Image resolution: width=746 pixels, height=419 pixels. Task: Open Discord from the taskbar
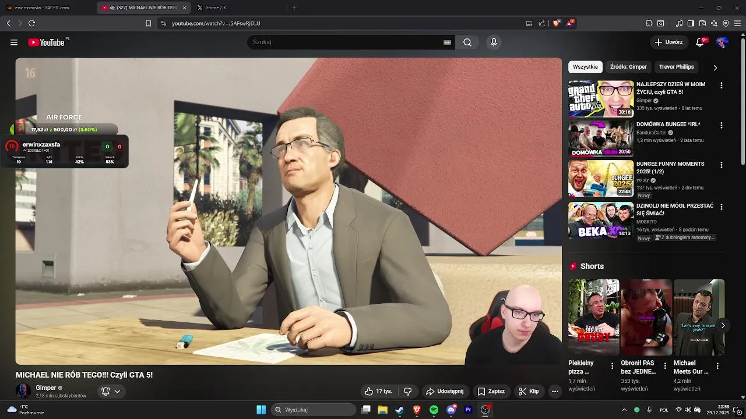[451, 410]
